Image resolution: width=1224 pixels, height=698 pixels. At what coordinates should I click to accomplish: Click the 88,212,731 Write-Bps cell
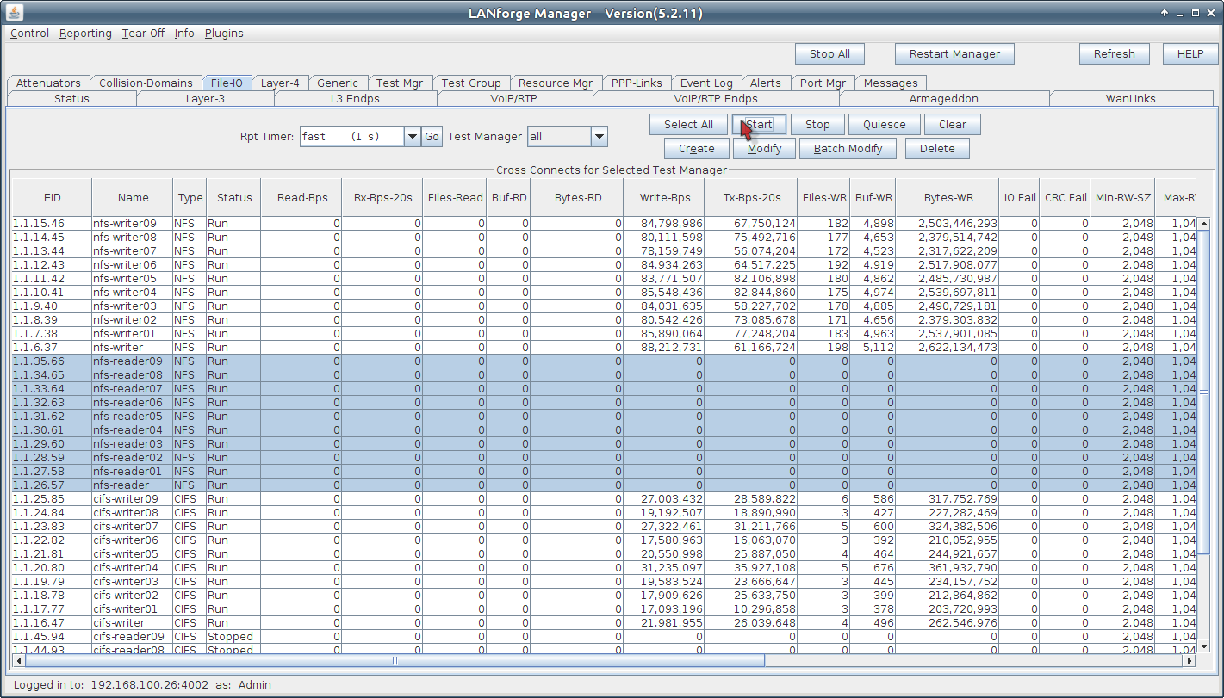(664, 347)
